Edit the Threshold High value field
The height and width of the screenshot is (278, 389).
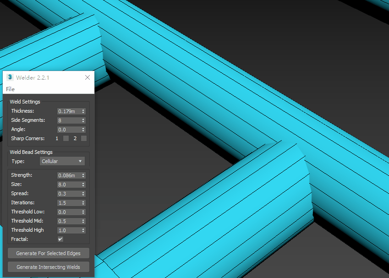[69, 230]
